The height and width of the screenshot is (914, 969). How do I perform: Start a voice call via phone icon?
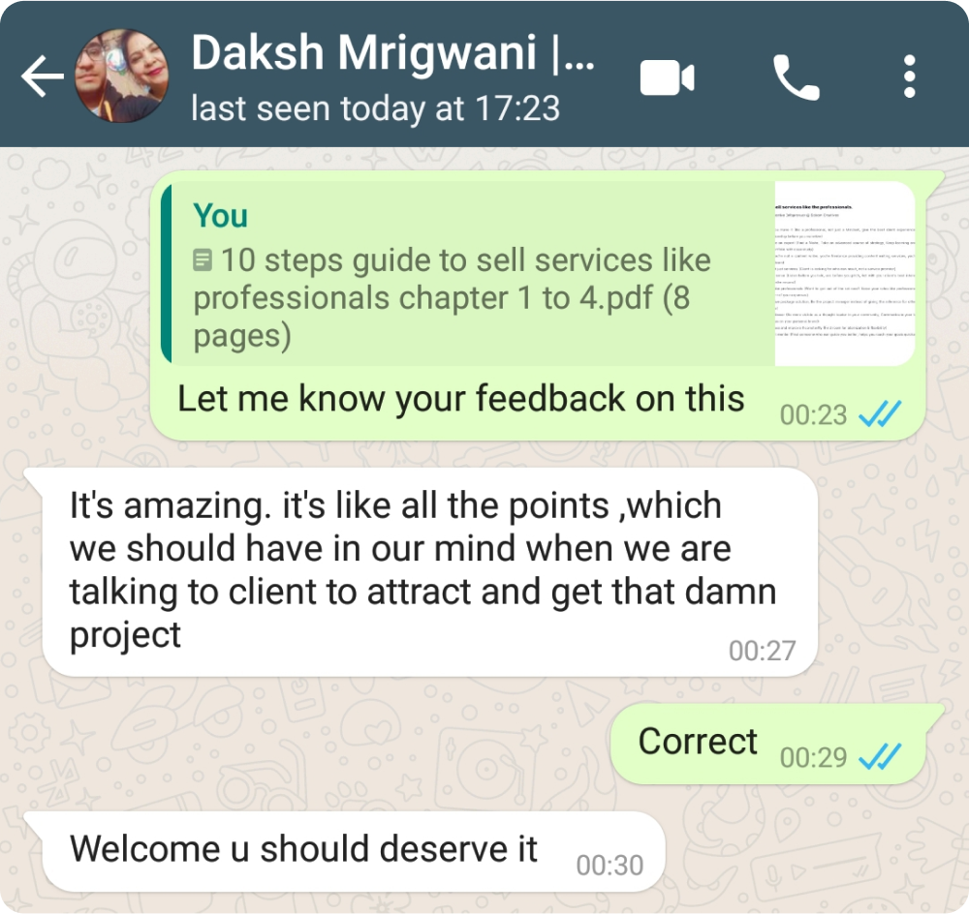[796, 77]
